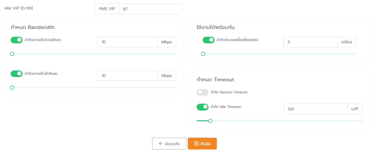The image size is (373, 156).
Task: Click the Mbps unit beside upload speed
Action: point(167,76)
